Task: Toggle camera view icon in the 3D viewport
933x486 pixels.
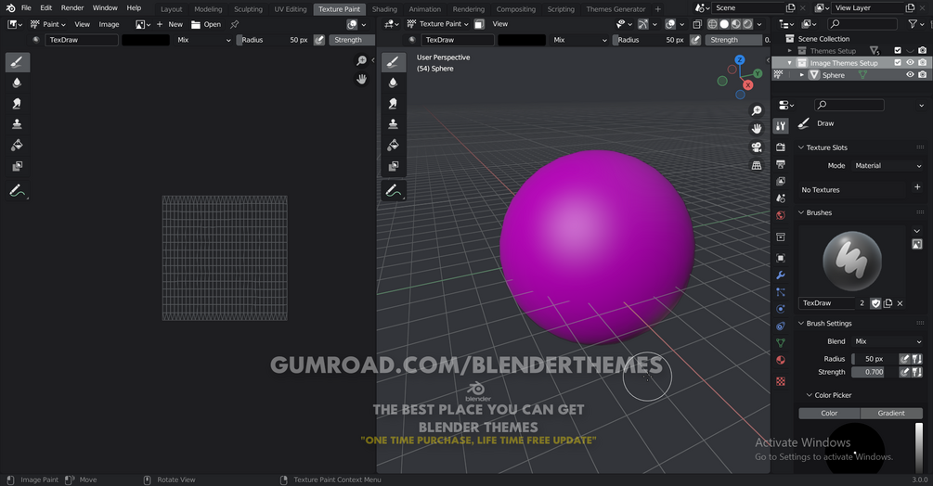Action: click(x=757, y=147)
